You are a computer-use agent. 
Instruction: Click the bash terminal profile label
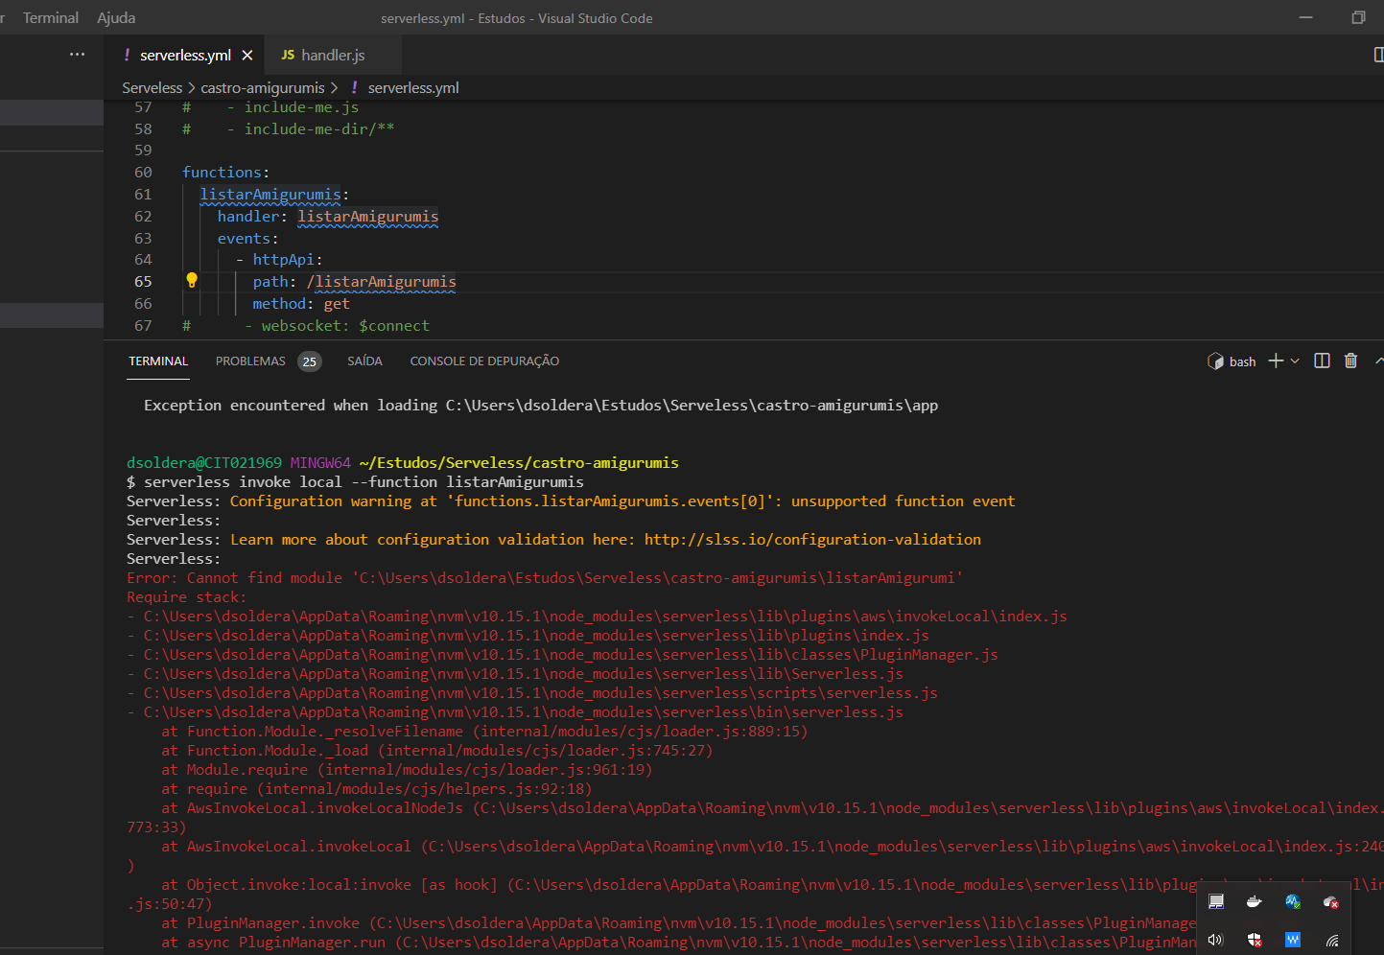coord(1242,361)
